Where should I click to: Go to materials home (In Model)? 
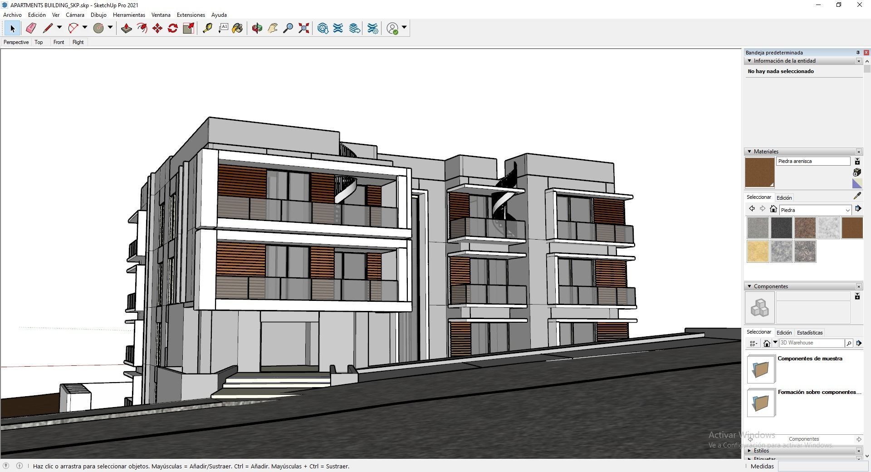pos(773,209)
